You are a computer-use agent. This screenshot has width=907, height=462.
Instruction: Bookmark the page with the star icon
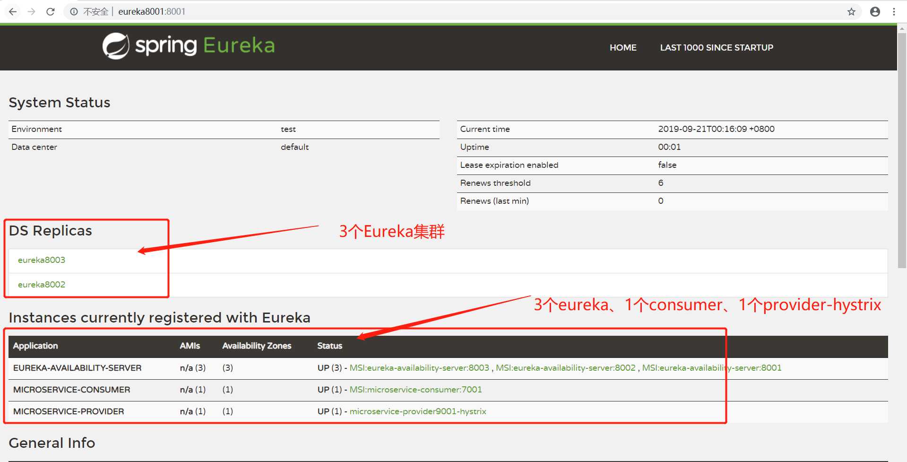tap(851, 11)
